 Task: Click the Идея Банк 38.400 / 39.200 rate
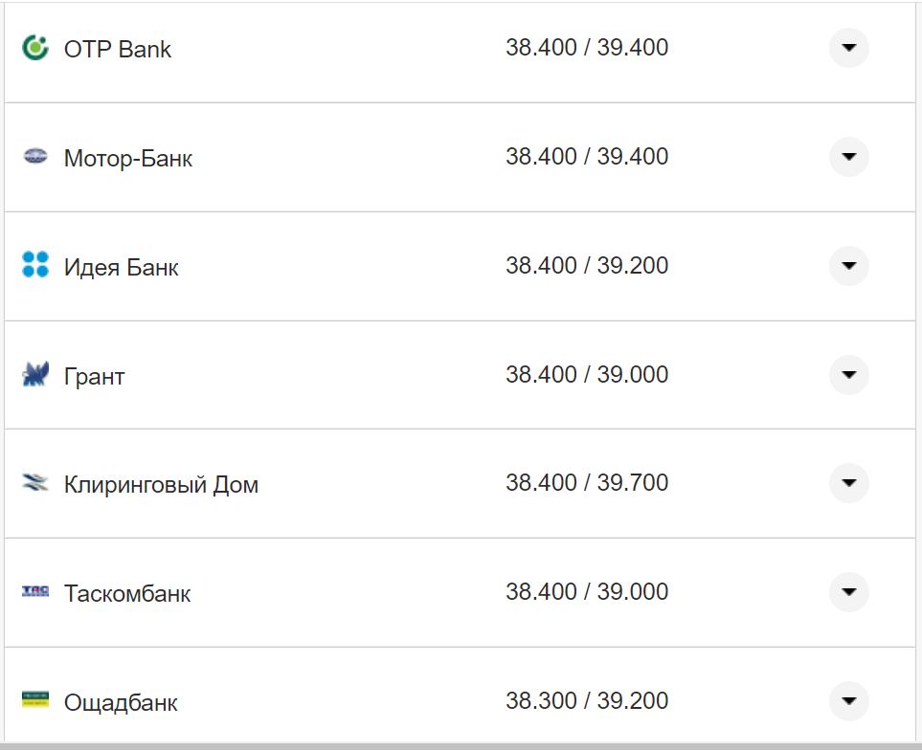pyautogui.click(x=587, y=265)
